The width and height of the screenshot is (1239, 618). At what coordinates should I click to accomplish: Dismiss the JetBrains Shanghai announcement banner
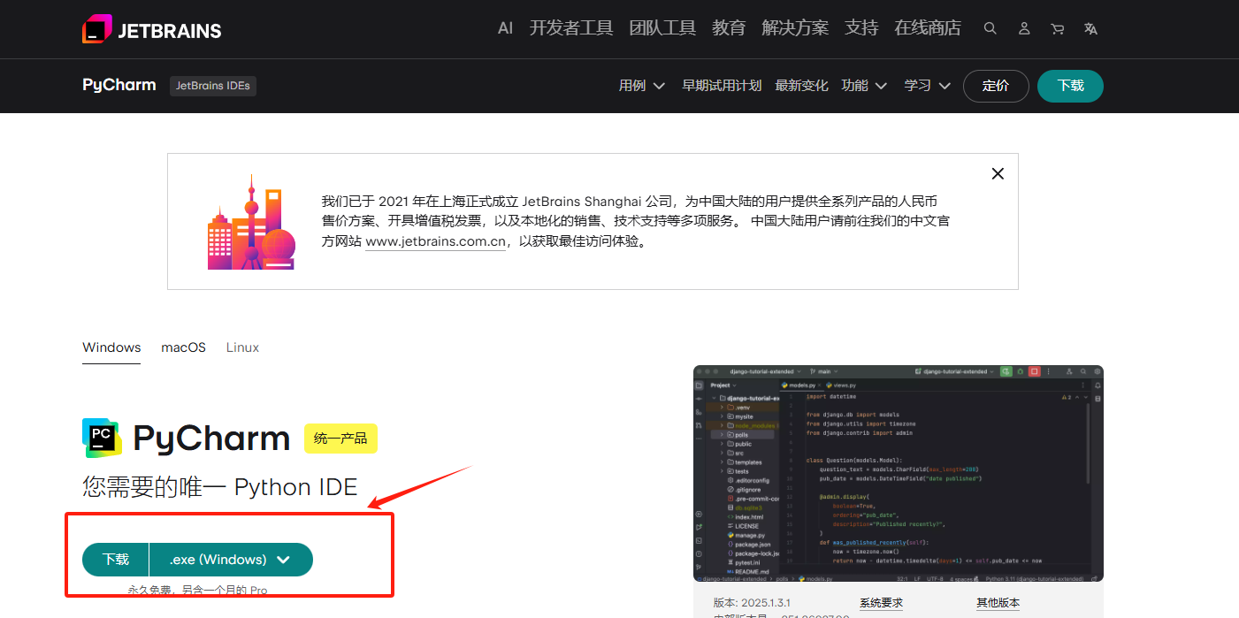[998, 173]
